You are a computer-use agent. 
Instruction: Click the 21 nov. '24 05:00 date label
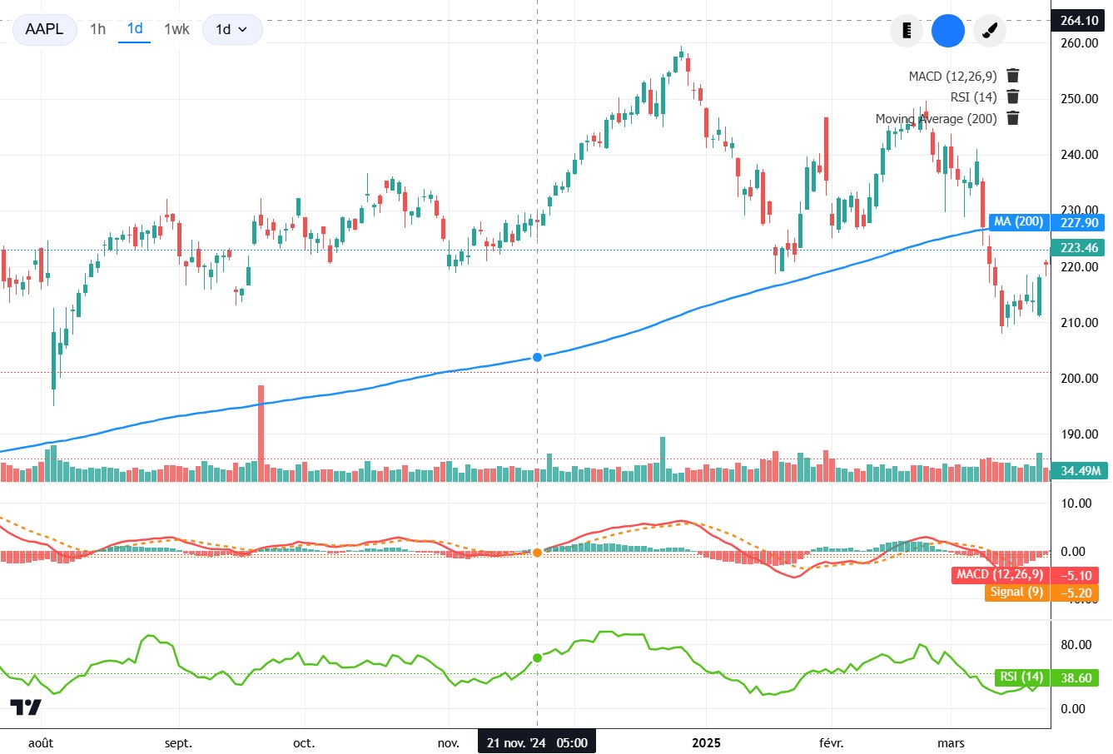(x=537, y=742)
